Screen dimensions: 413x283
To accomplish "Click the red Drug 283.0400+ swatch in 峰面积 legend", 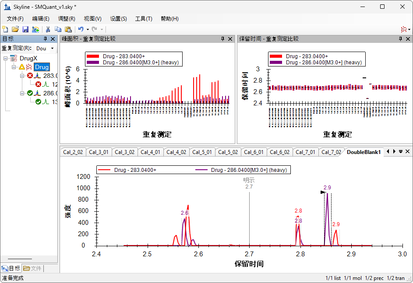I will click(93, 56).
